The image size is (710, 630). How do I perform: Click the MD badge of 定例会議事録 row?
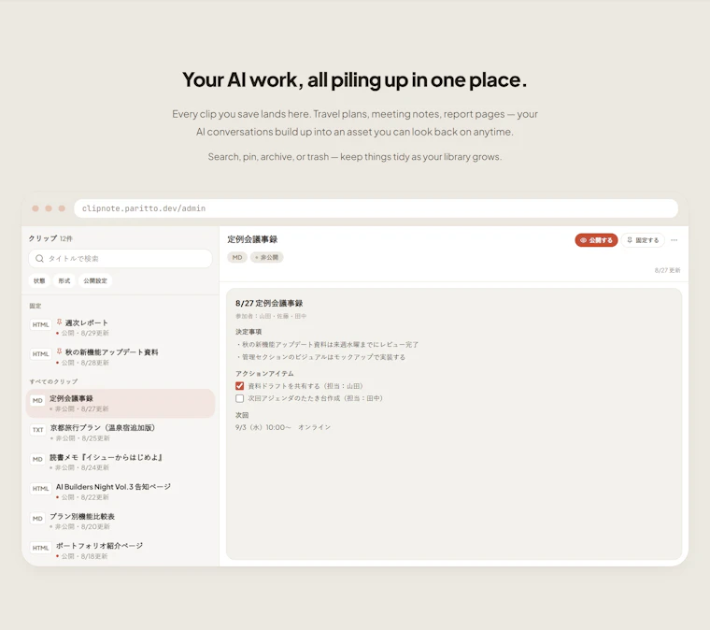tap(37, 400)
